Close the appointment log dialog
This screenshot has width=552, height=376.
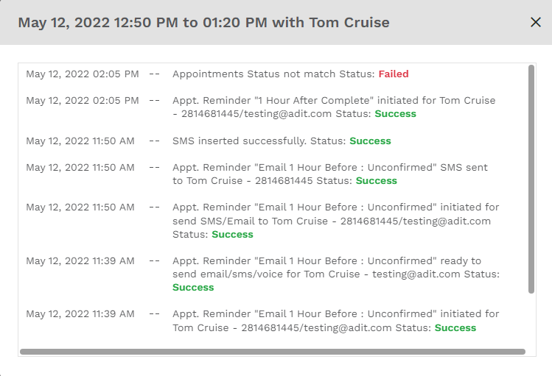[x=536, y=22]
